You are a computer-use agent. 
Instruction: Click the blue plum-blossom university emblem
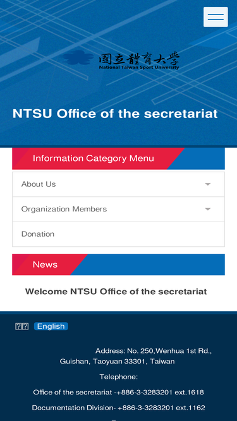pyautogui.click(x=79, y=57)
